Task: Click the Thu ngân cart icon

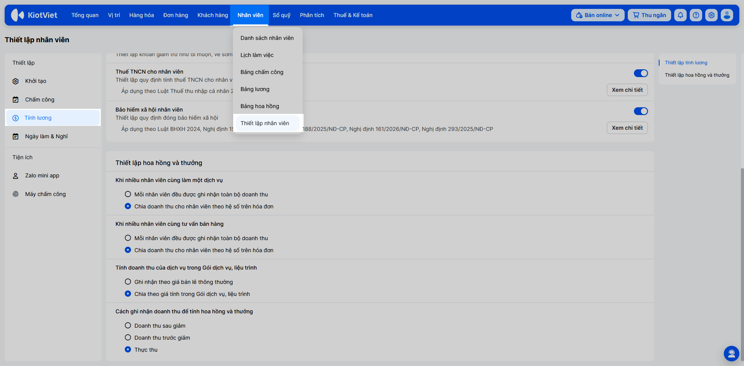Action: pyautogui.click(x=636, y=15)
